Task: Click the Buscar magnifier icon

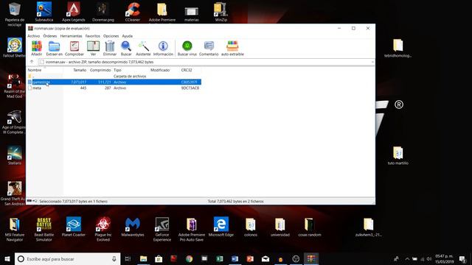Action: 126,48
